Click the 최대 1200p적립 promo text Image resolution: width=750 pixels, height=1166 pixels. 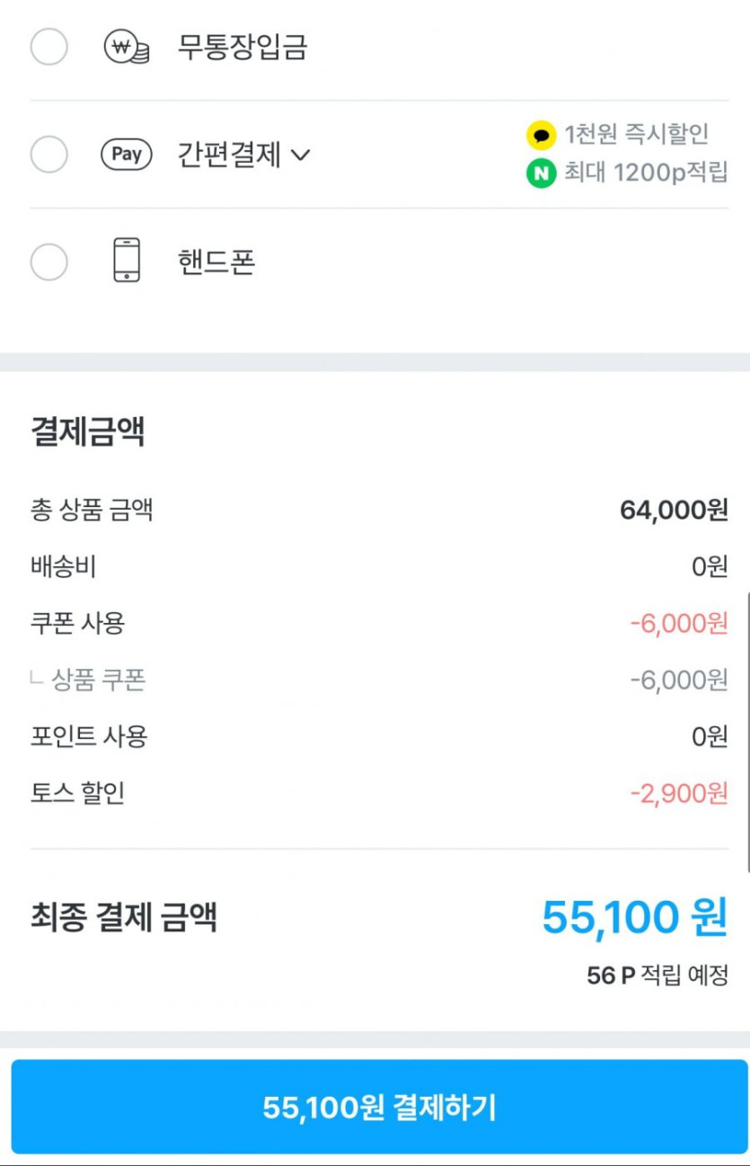646,173
